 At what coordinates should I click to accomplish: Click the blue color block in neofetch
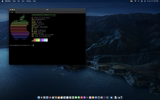pyautogui.click(x=41, y=40)
